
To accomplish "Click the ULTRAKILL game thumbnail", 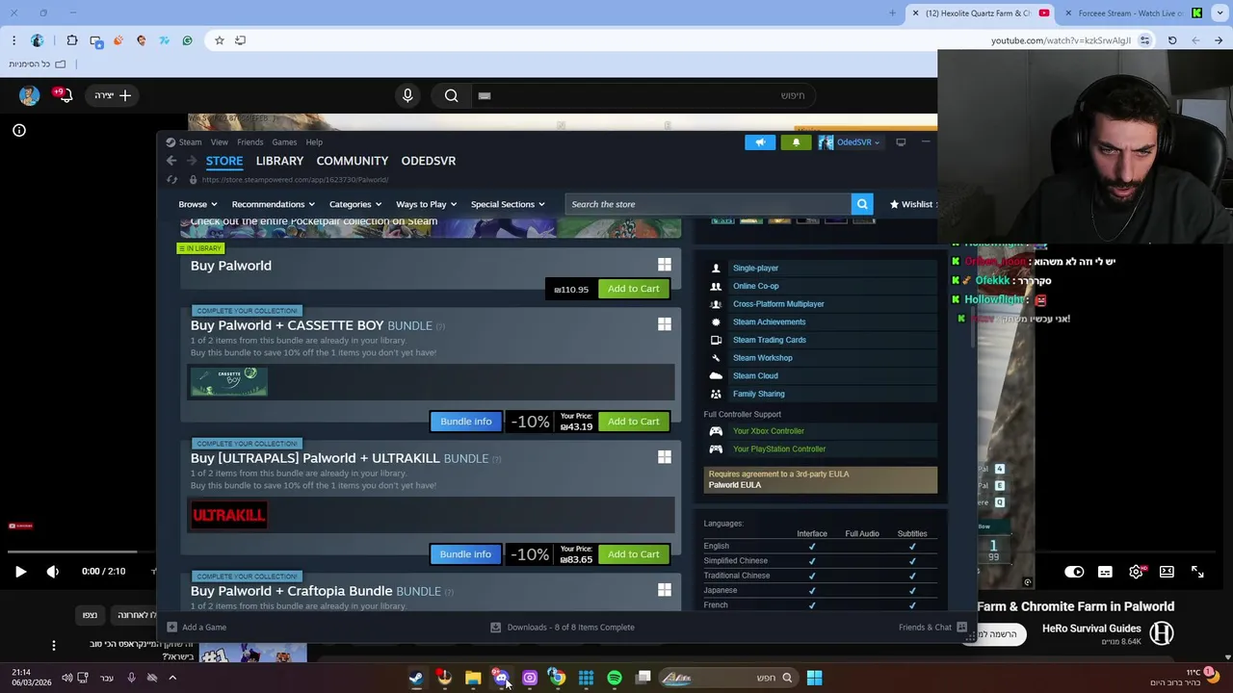I will click(229, 515).
